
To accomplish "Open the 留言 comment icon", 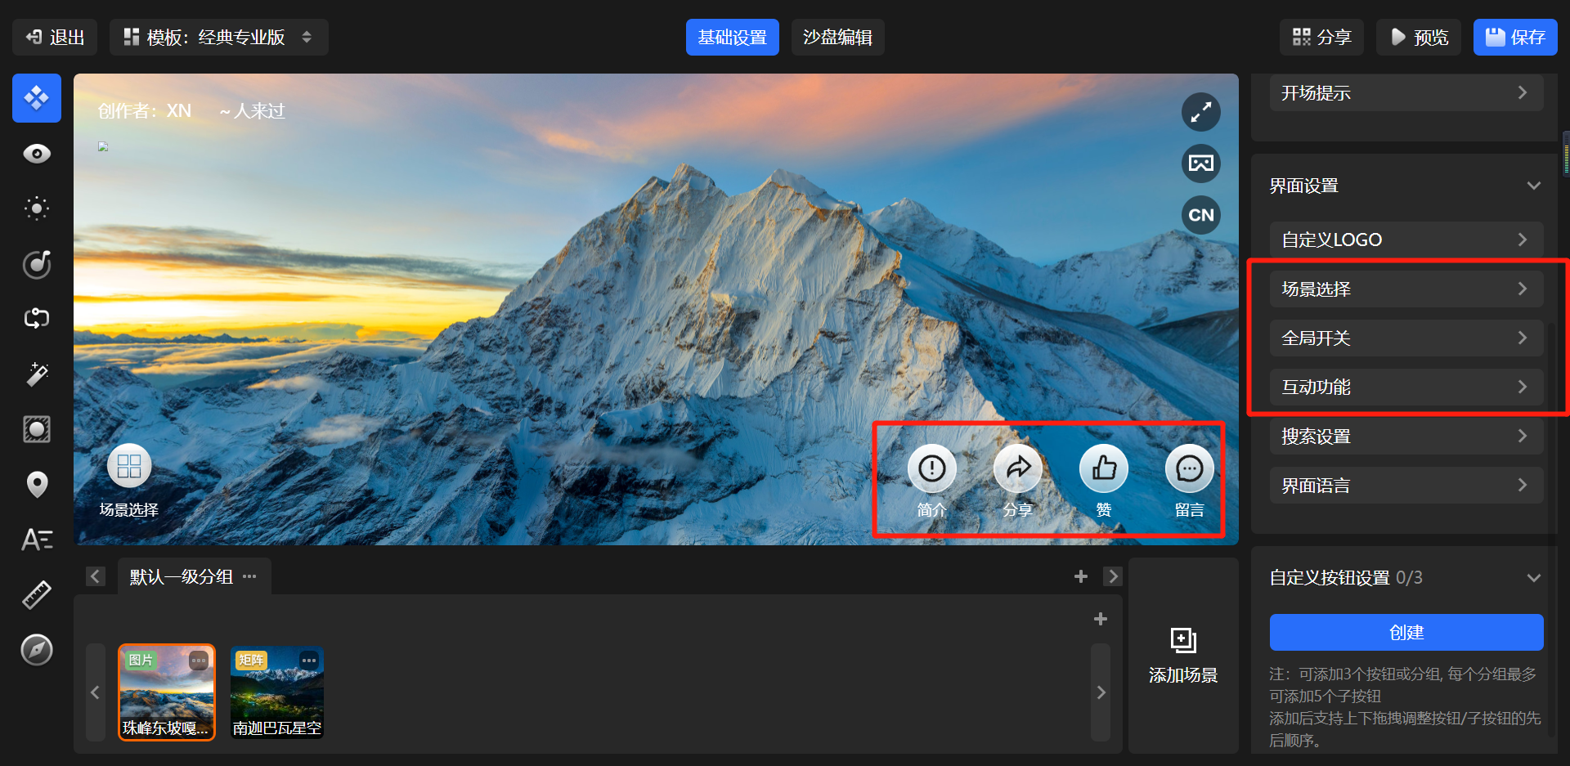I will point(1189,468).
